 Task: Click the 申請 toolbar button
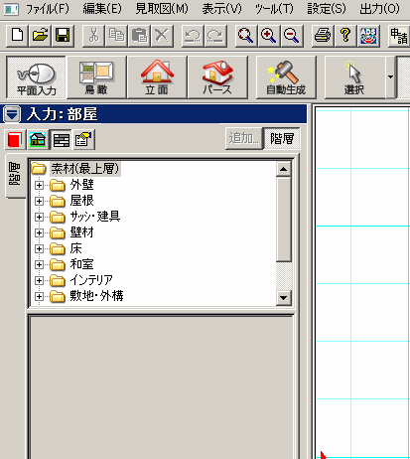[x=399, y=35]
